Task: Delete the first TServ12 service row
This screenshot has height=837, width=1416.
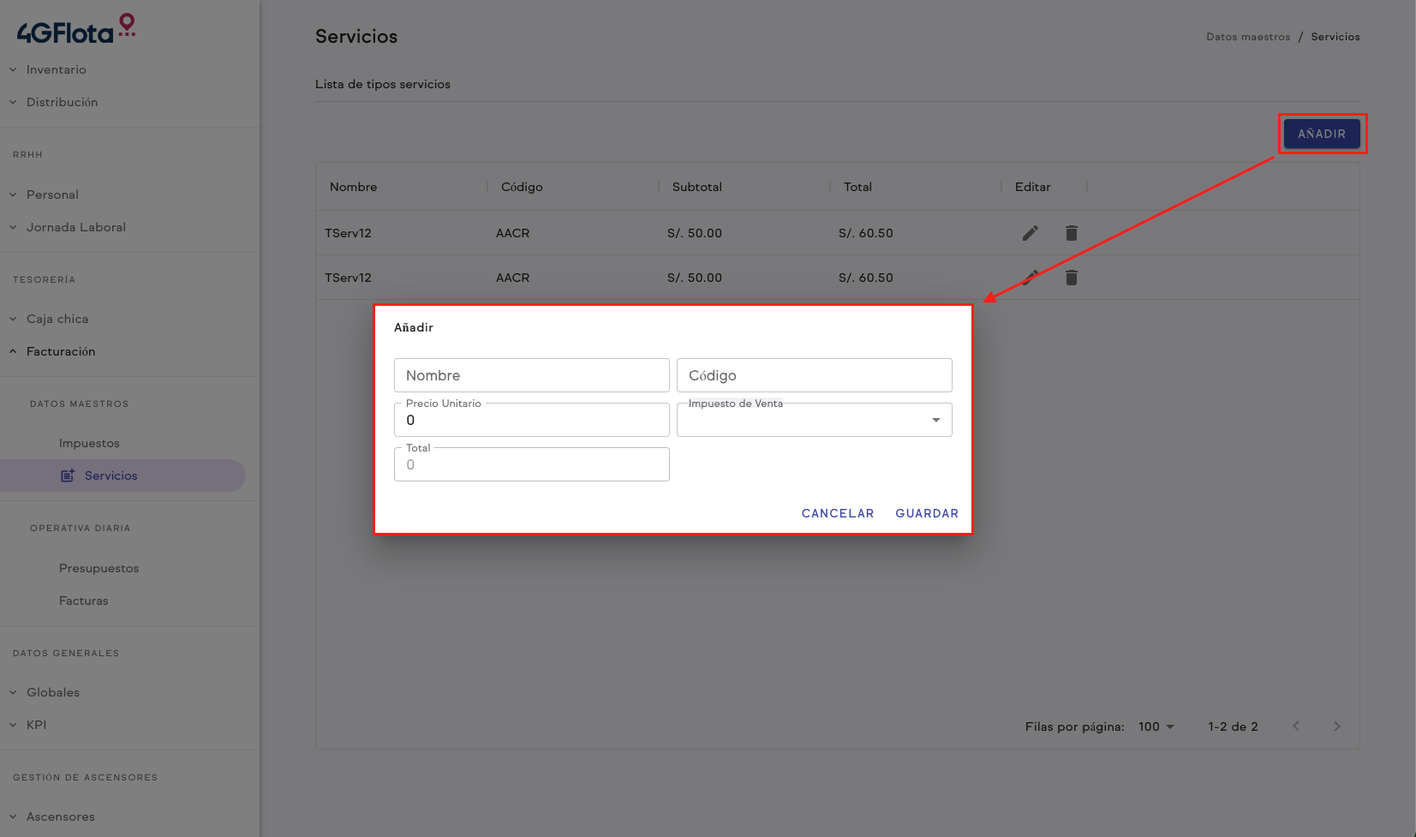Action: tap(1071, 233)
